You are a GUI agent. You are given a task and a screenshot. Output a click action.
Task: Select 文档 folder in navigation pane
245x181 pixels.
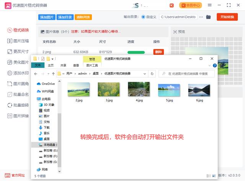point(44,122)
